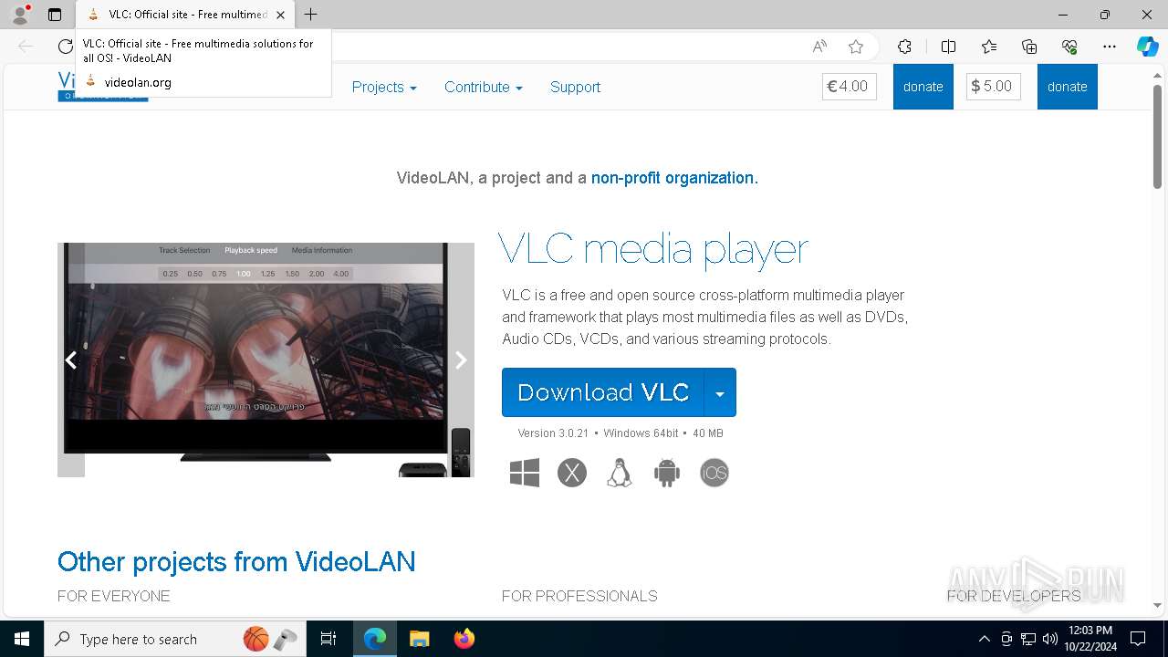Select the iOS platform icon
The height and width of the screenshot is (657, 1168).
coord(714,473)
